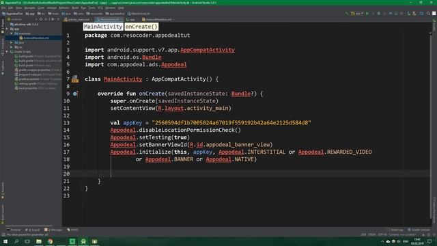Viewport: 437px width, 246px height.
Task: Collapse the manifests folder node
Action: pos(12,33)
